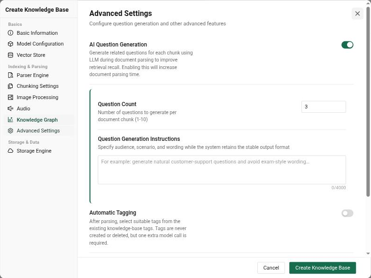Click the Basics group label
Screen dimensions: 371x278
coord(15,24)
